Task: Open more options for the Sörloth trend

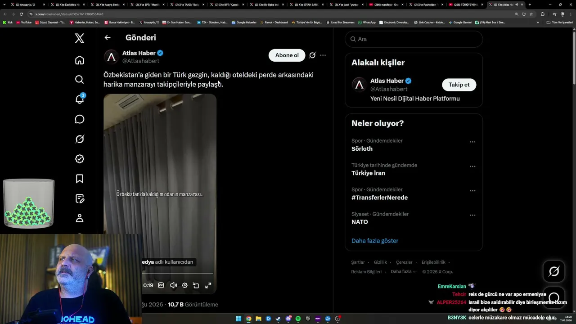Action: 472,142
